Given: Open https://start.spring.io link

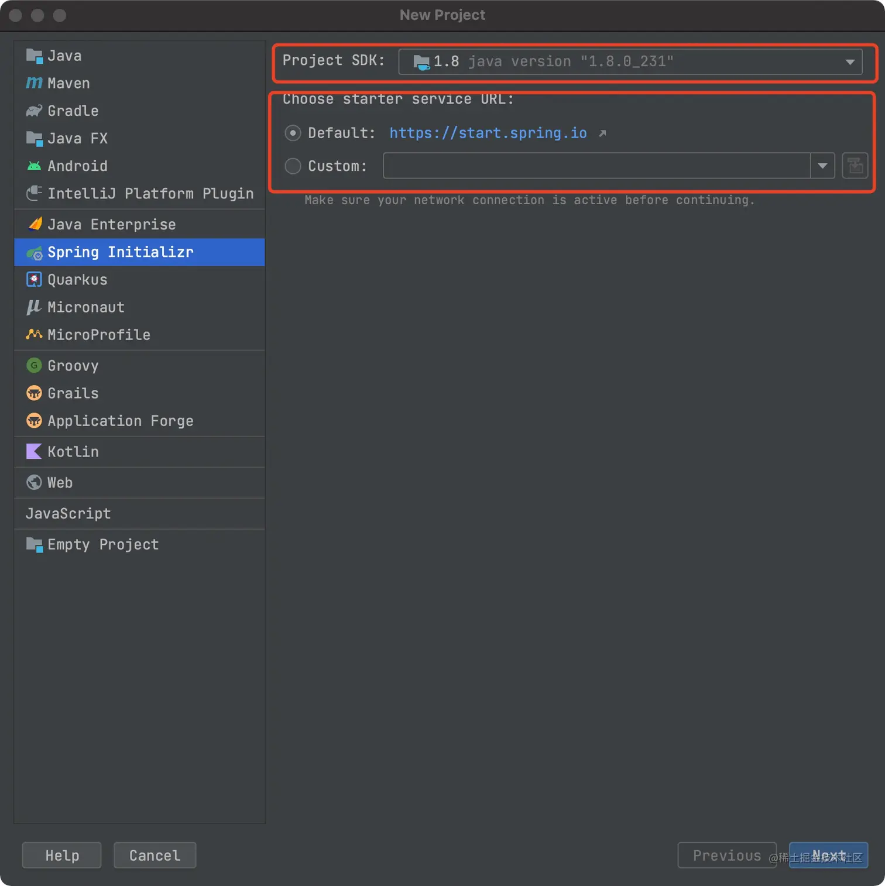Looking at the screenshot, I should click(x=488, y=133).
